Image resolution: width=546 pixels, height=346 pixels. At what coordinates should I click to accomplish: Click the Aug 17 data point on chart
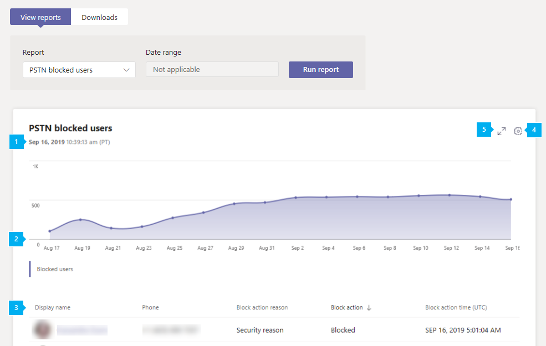pos(50,231)
